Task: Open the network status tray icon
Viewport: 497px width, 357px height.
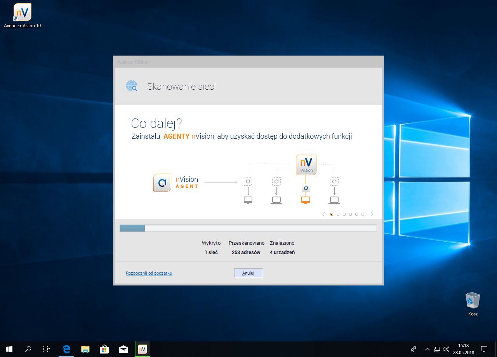Action: 437,349
